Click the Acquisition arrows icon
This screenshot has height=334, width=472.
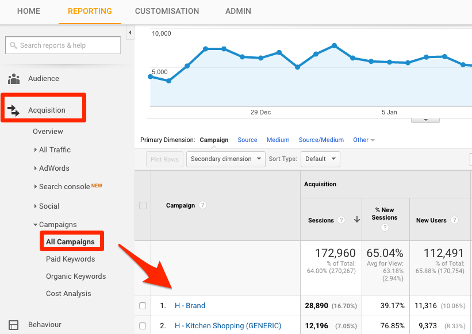(x=13, y=110)
